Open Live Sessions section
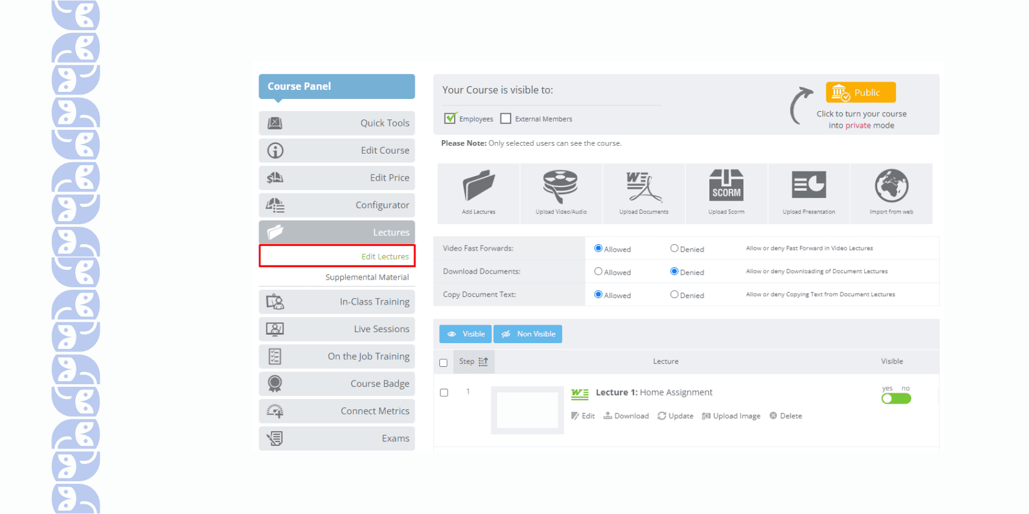The height and width of the screenshot is (514, 1029). coord(336,329)
